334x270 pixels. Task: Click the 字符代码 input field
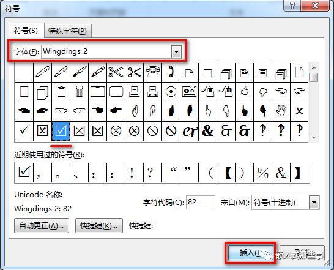pos(201,202)
